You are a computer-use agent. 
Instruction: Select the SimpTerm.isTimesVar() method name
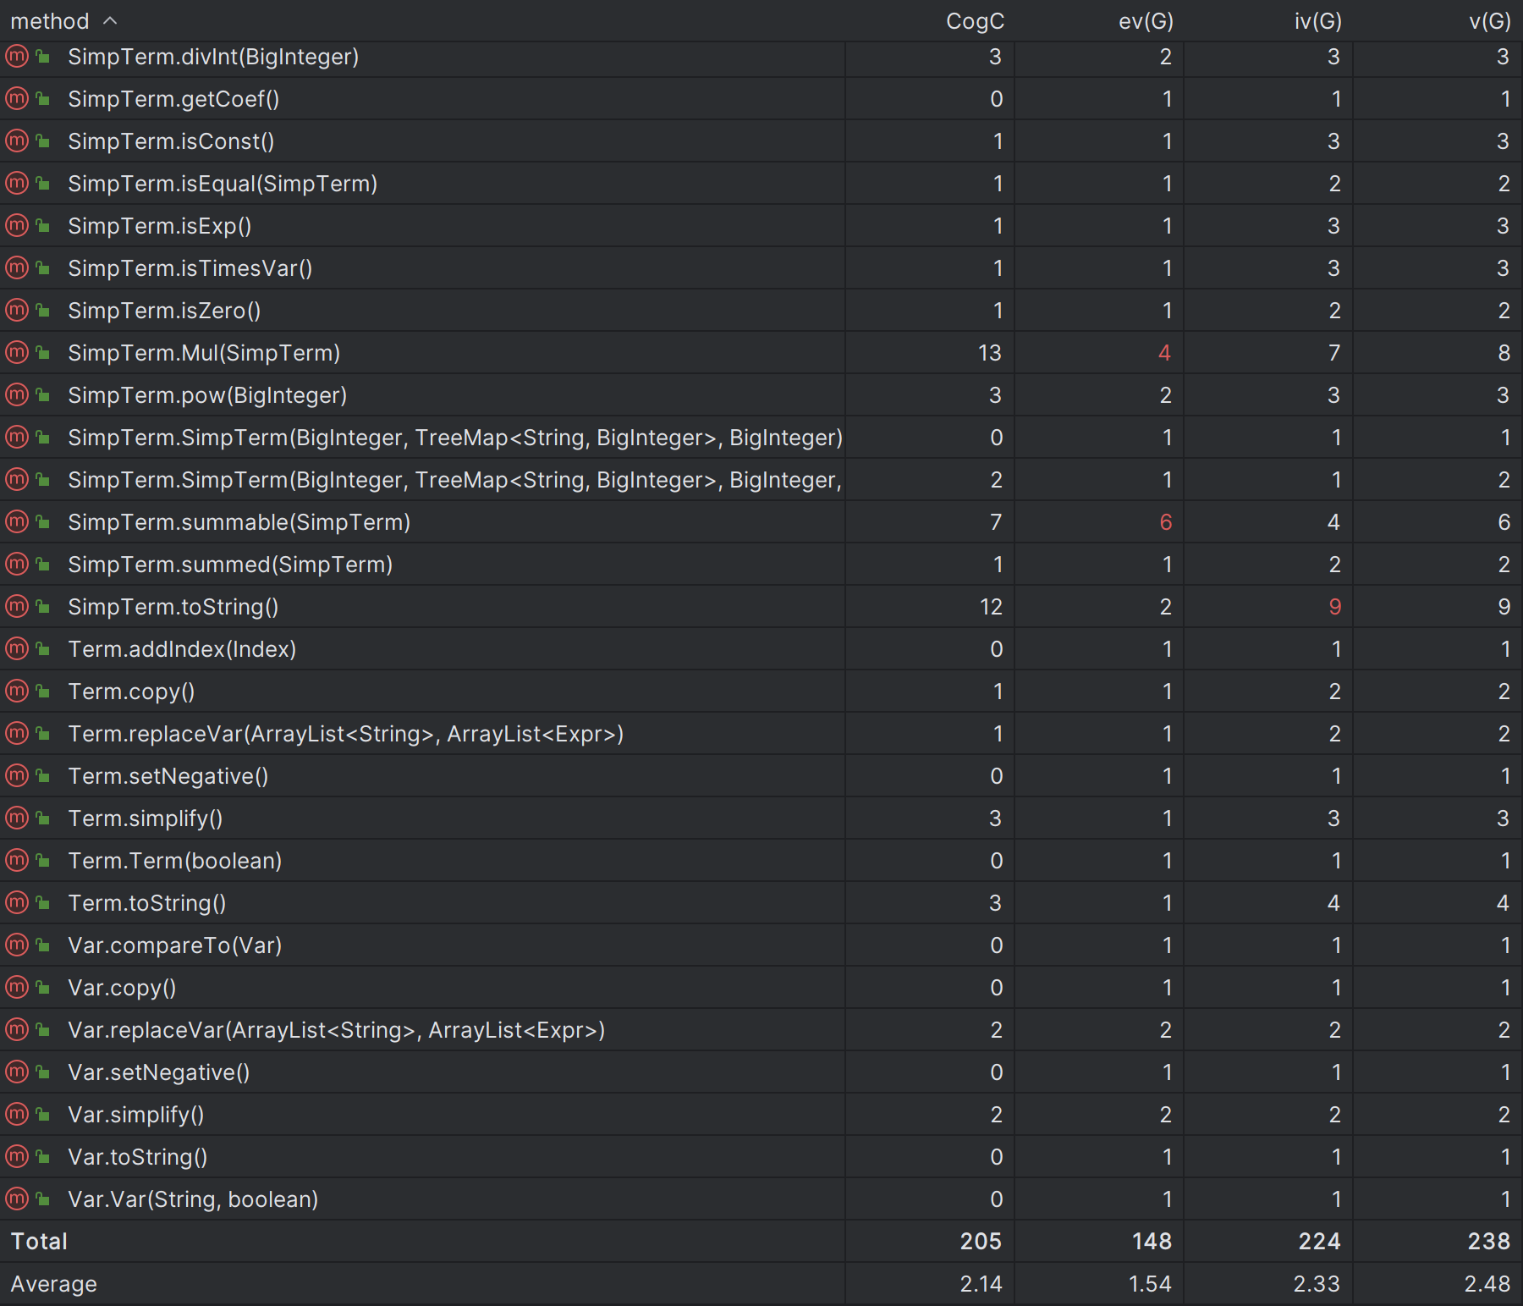[190, 268]
